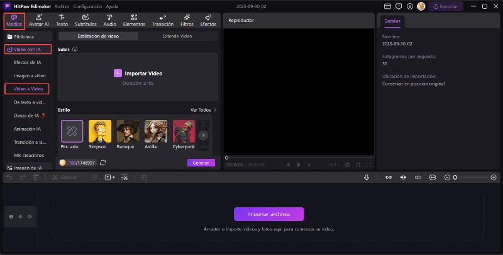This screenshot has width=503, height=255.
Task: Open the Archivo menu
Action: [62, 6]
